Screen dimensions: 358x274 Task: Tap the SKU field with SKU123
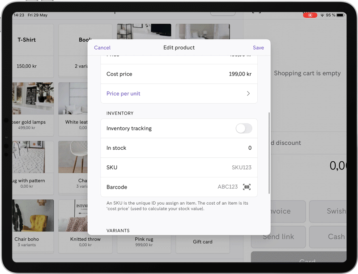click(179, 167)
